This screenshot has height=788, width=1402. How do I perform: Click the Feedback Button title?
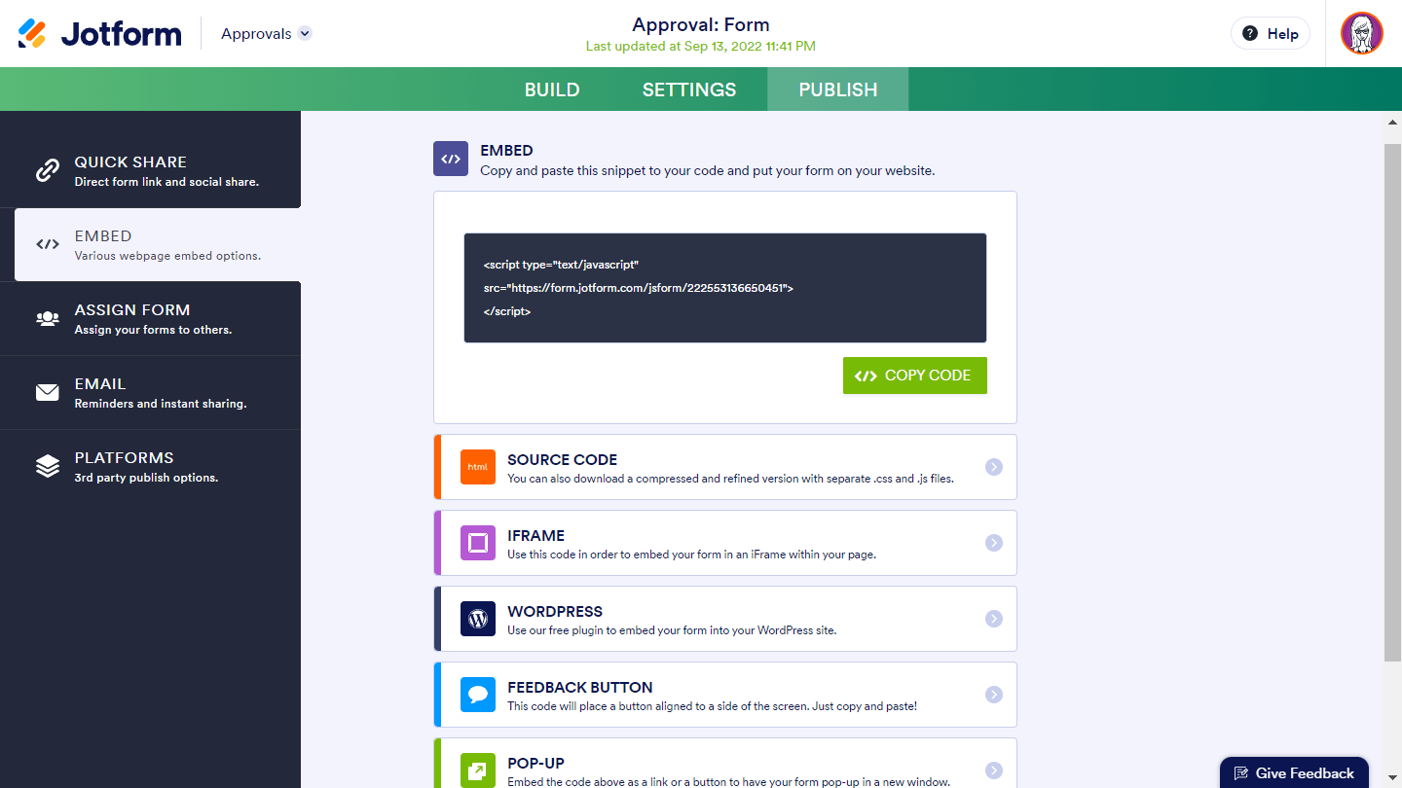(x=580, y=687)
